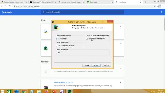
Task: Open the Downloads page more actions menu
Action: (162, 12)
